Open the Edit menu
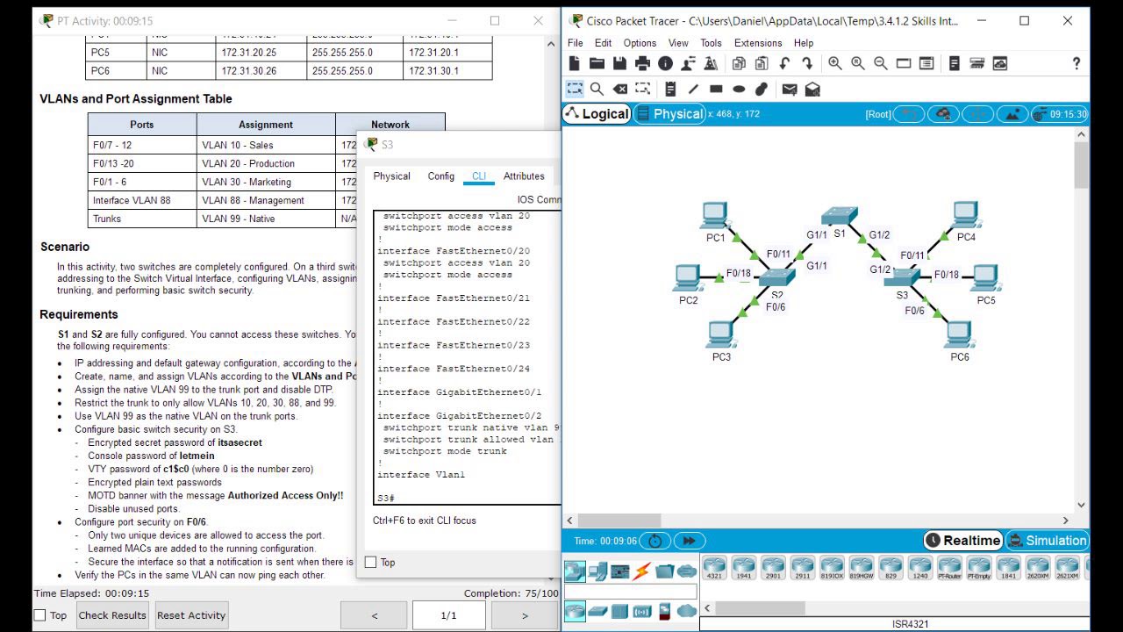This screenshot has height=632, width=1123. tap(604, 43)
